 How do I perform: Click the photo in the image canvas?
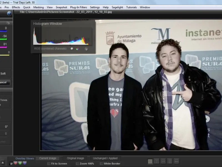click(x=131, y=85)
